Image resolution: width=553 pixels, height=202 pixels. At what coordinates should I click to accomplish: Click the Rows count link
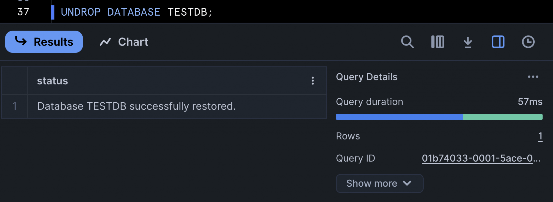coord(540,136)
